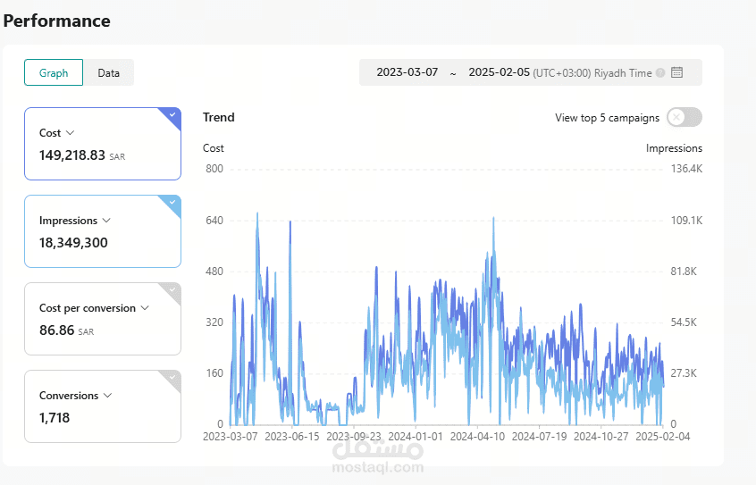Screen dimensions: 756x485
Task: Click the end date 2025-02-05 field
Action: [x=499, y=72]
